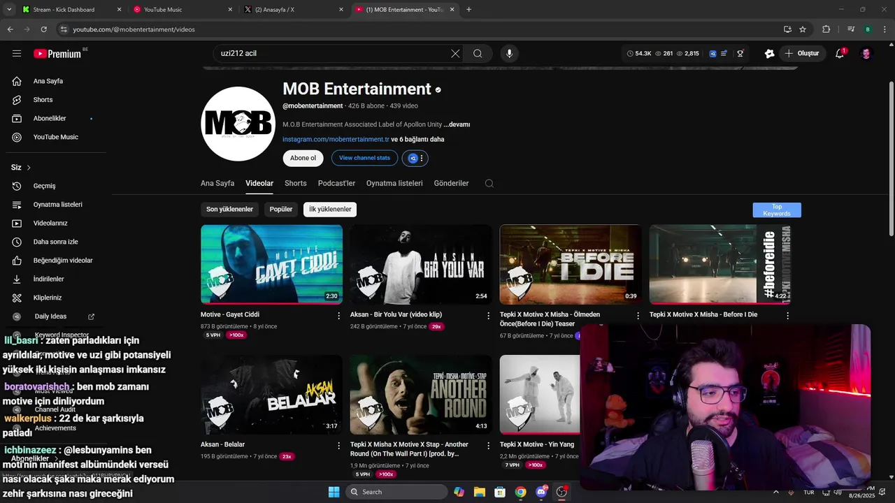Screen dimensions: 895x503
Task: Open Windows Start button
Action: (334, 492)
